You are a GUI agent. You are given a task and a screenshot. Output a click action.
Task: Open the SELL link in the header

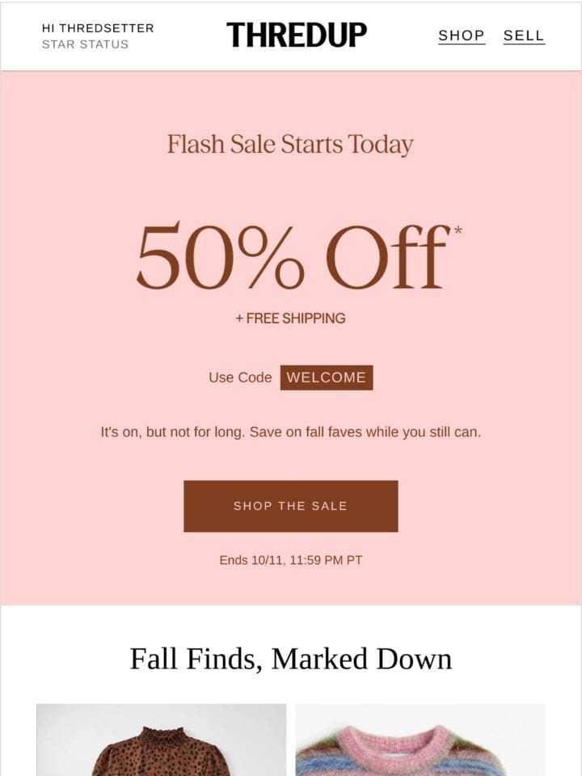pos(524,36)
